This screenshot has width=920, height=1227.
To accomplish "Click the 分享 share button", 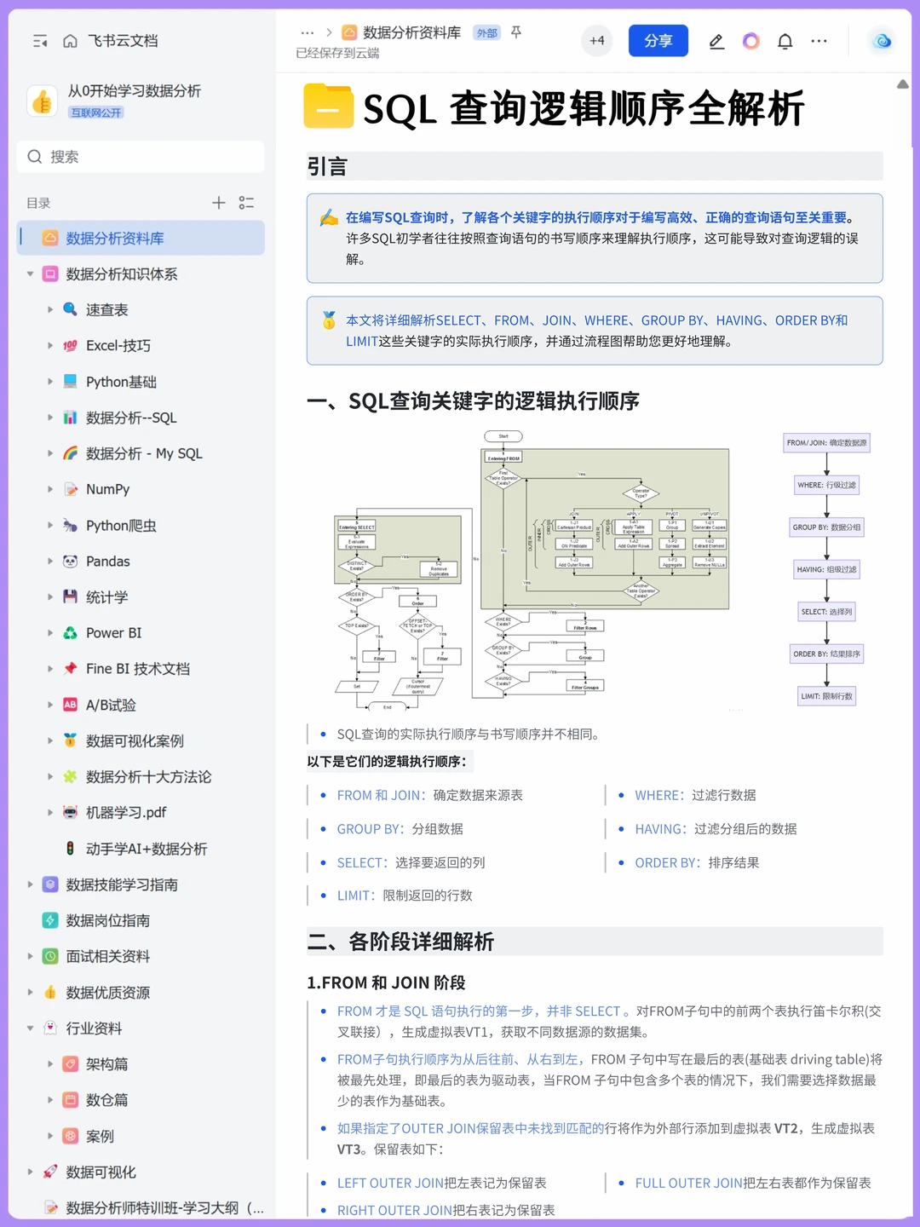I will [658, 40].
